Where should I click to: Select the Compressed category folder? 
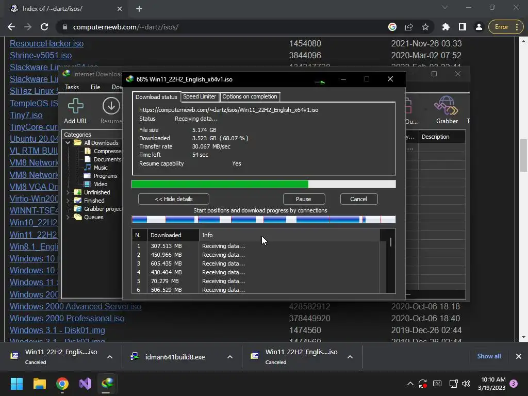point(103,151)
